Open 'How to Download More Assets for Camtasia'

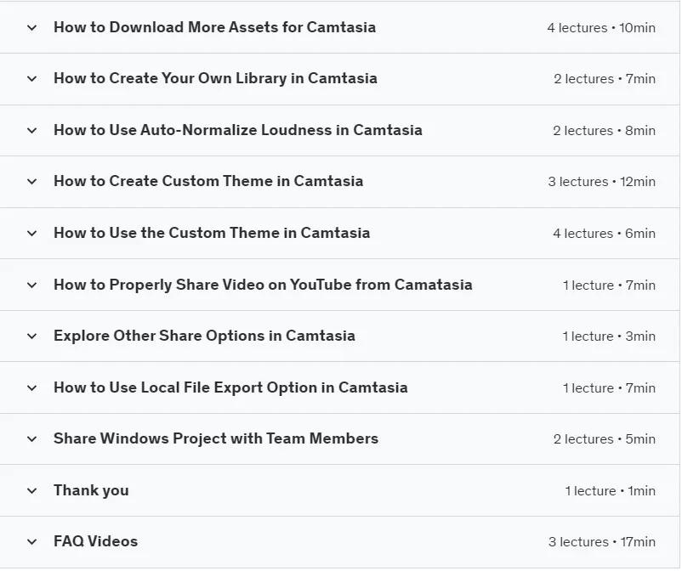tap(214, 27)
